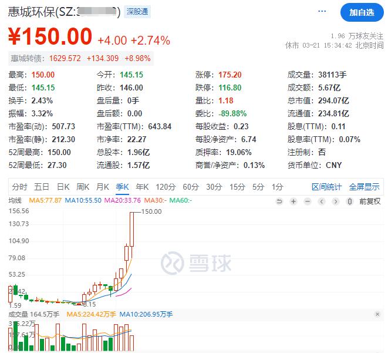This screenshot has width=388, height=353.
Task: Open the 前复权 adjustment dropdown
Action: click(x=370, y=201)
